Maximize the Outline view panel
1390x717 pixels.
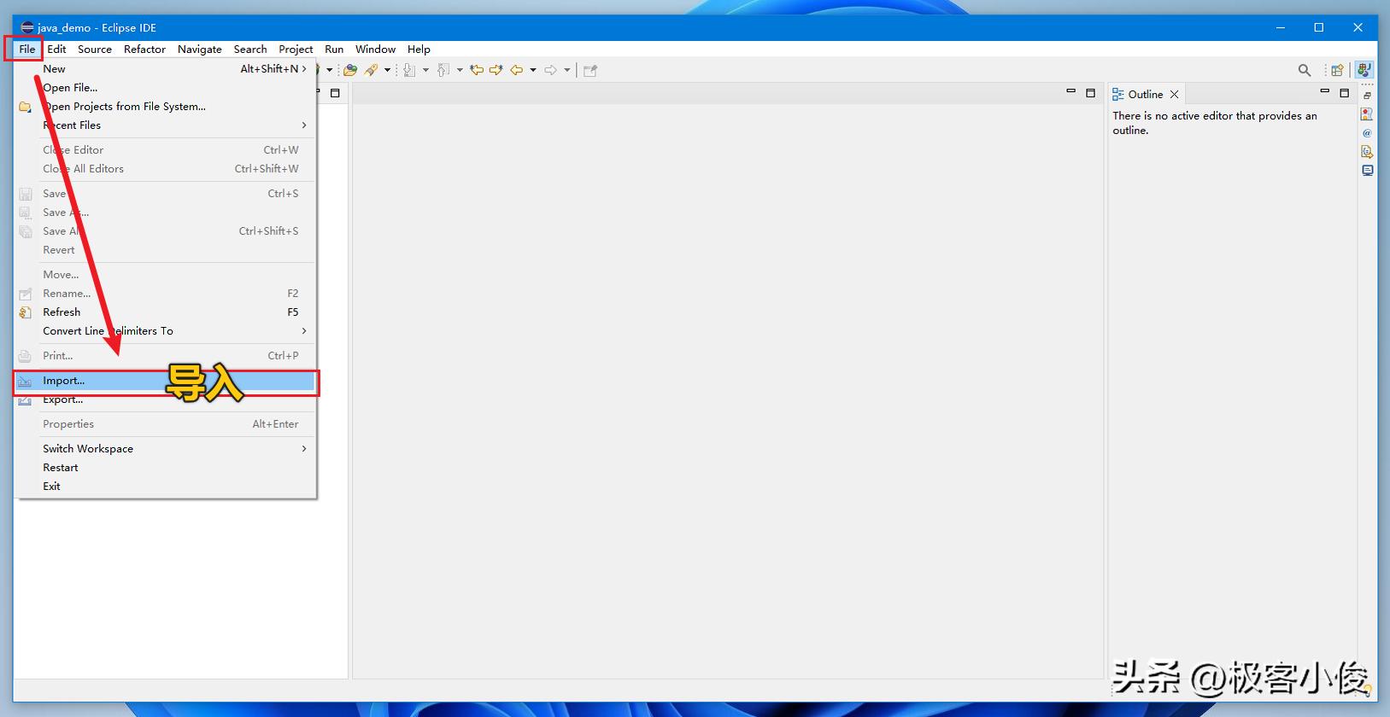tap(1344, 93)
